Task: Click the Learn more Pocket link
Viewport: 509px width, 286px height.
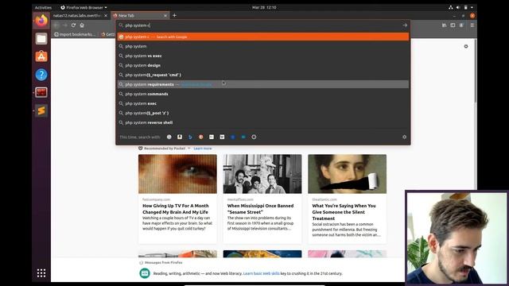Action: tap(203, 149)
